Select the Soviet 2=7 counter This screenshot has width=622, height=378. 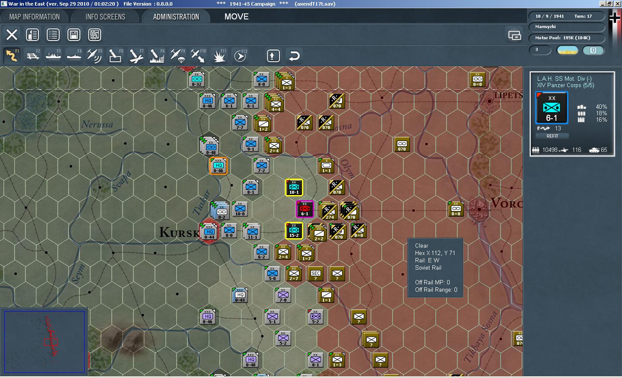[x=294, y=274]
